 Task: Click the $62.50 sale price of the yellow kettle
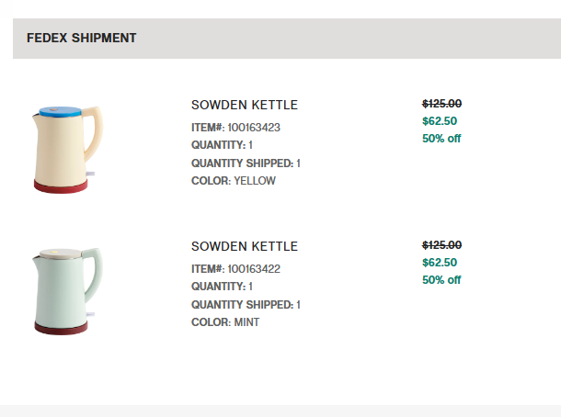tap(440, 120)
